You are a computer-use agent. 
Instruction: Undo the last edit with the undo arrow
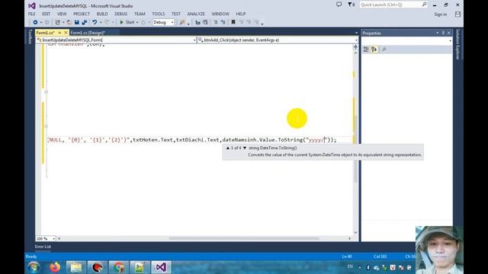(95, 22)
